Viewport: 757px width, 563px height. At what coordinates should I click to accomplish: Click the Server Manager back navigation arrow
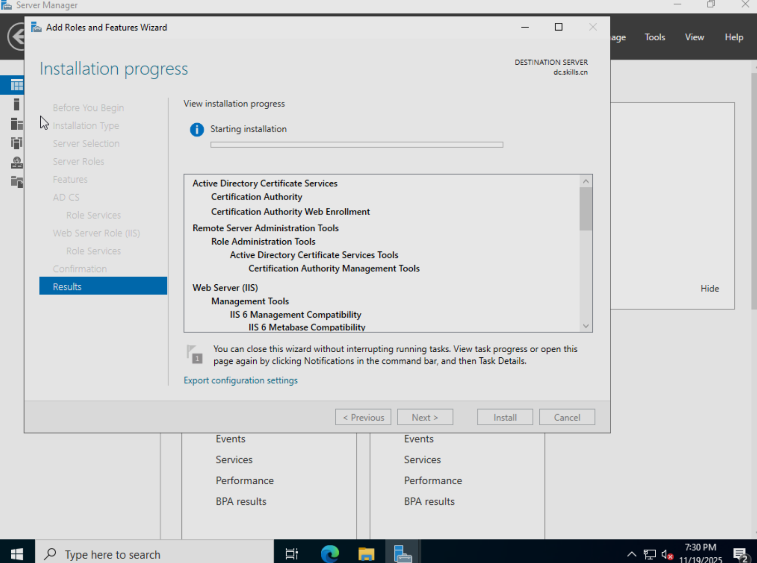(x=16, y=37)
